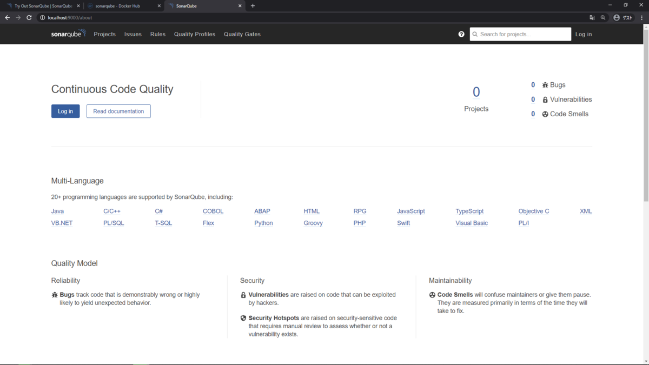Click the browser back arrow

[x=7, y=17]
